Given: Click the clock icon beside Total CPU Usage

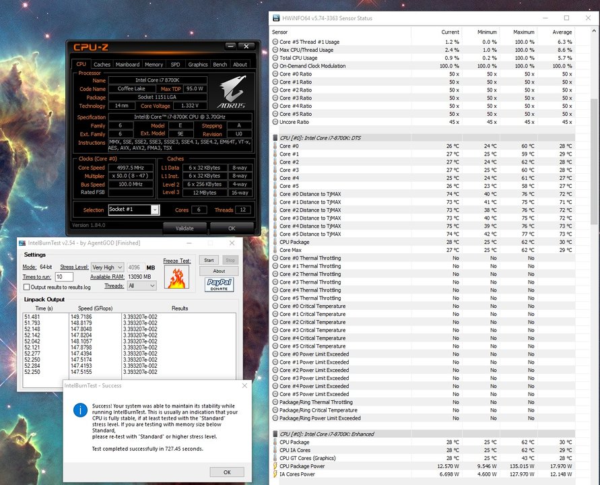Looking at the screenshot, I should coord(275,58).
